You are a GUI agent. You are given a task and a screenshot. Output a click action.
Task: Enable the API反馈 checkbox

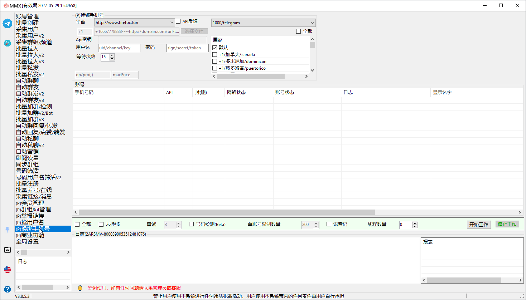pyautogui.click(x=178, y=21)
